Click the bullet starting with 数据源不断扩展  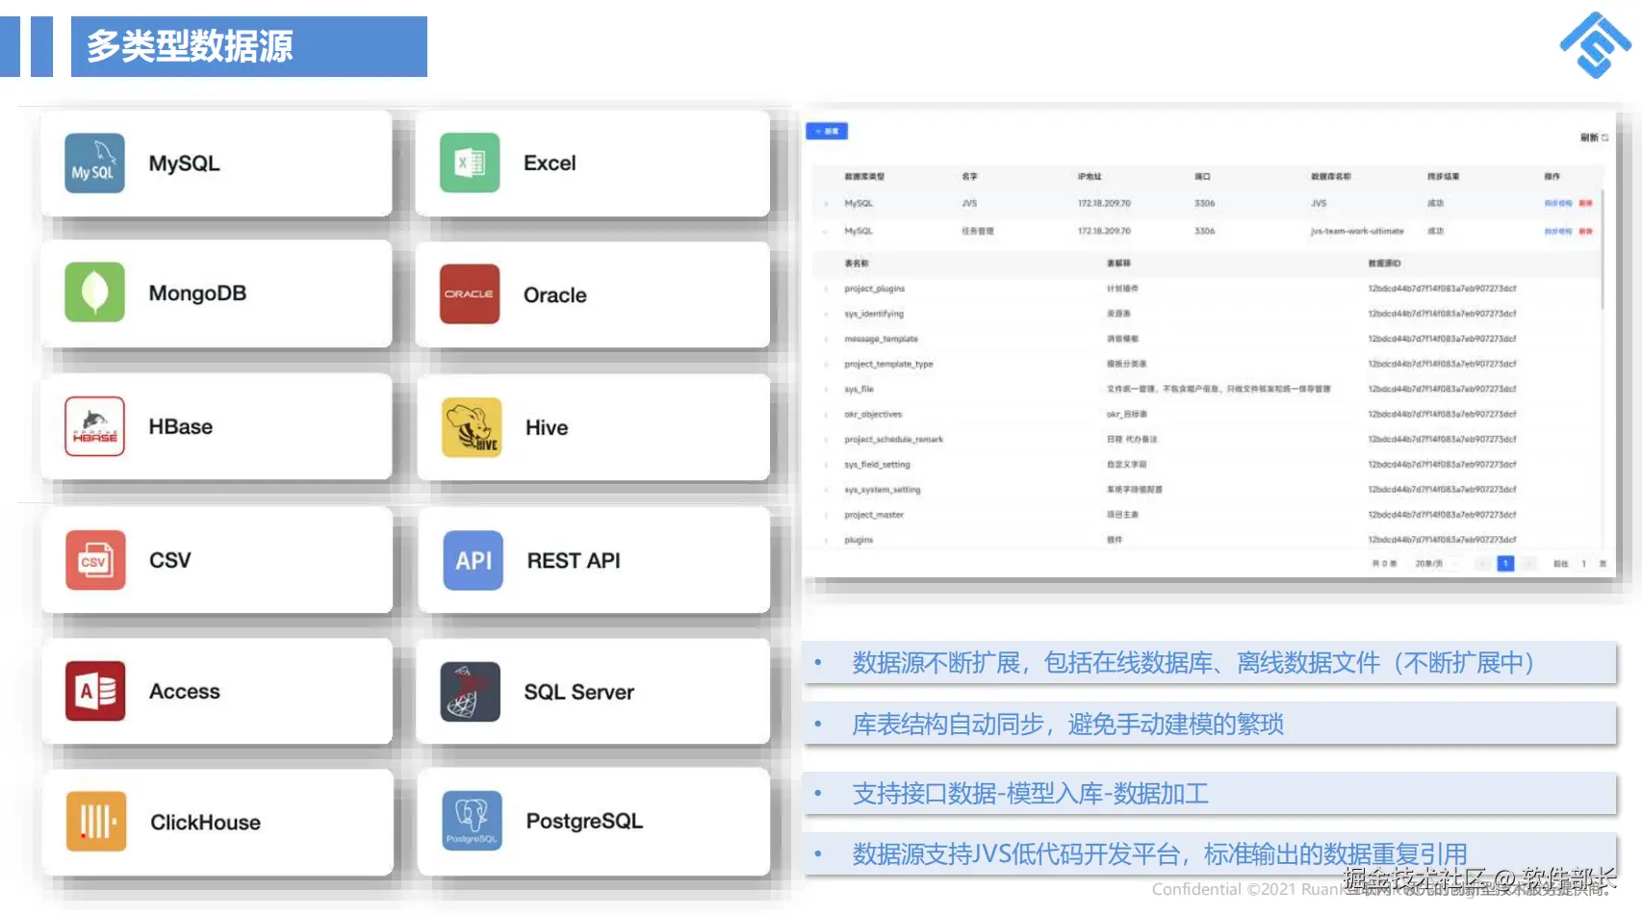[1209, 663]
